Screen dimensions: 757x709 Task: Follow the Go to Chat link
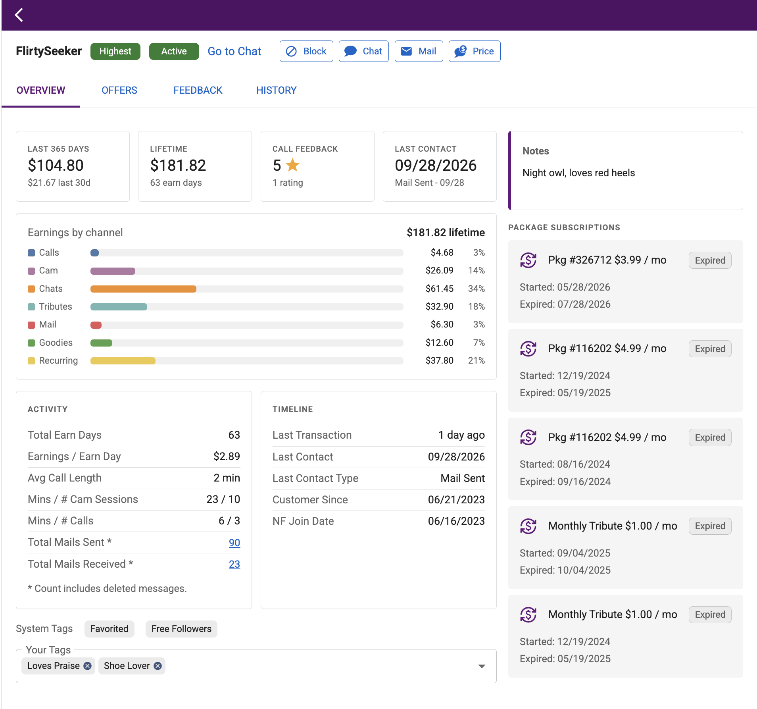(x=234, y=51)
